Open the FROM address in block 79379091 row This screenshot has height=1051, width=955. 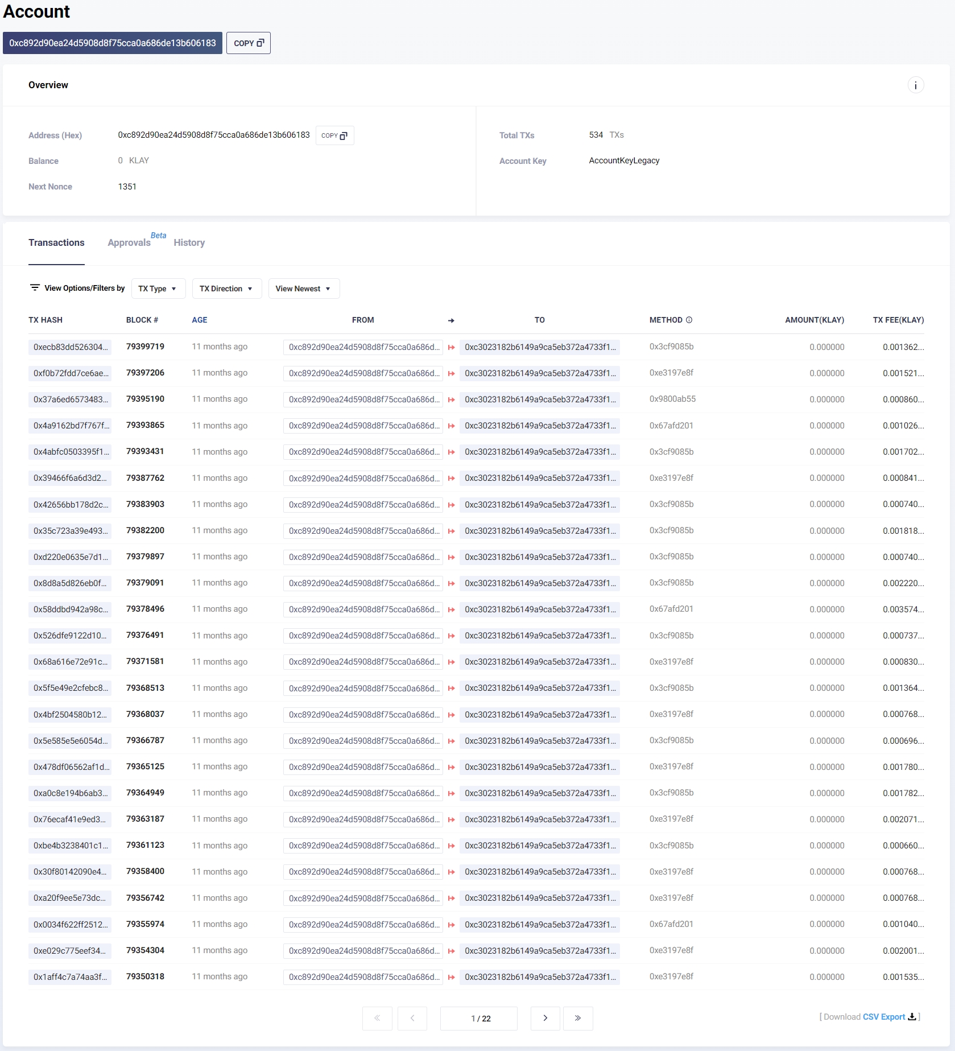coord(363,583)
